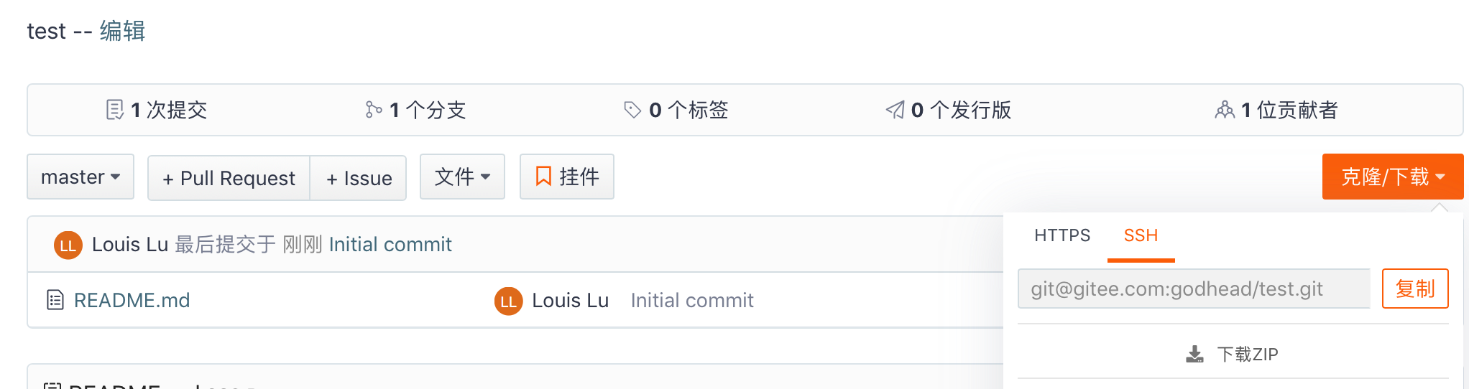1469x389 pixels.
Task: Select the SSH clone tab
Action: click(1141, 235)
